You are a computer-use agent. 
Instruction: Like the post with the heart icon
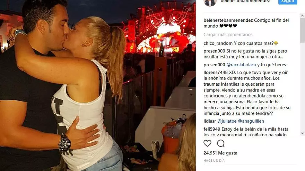coord(207,143)
